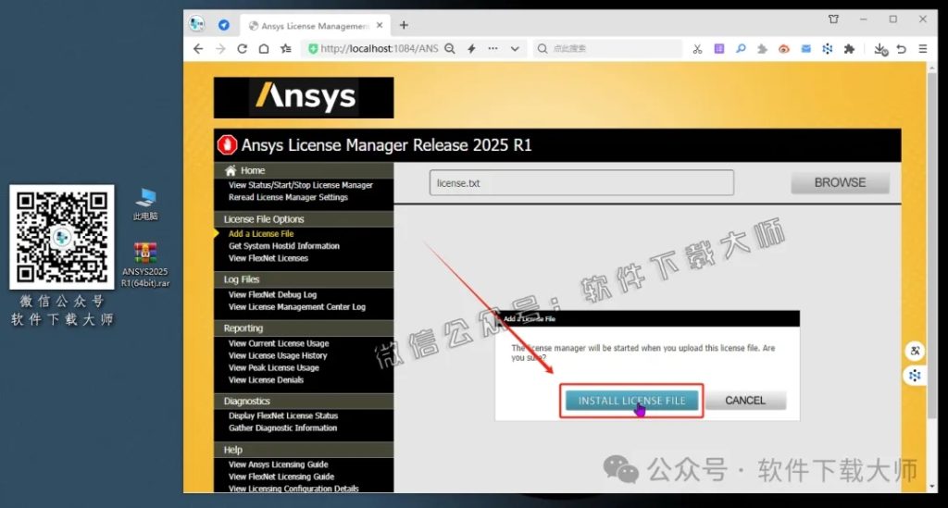Viewport: 948px width, 508px height.
Task: Click the blue mail extension icon
Action: pyautogui.click(x=806, y=49)
